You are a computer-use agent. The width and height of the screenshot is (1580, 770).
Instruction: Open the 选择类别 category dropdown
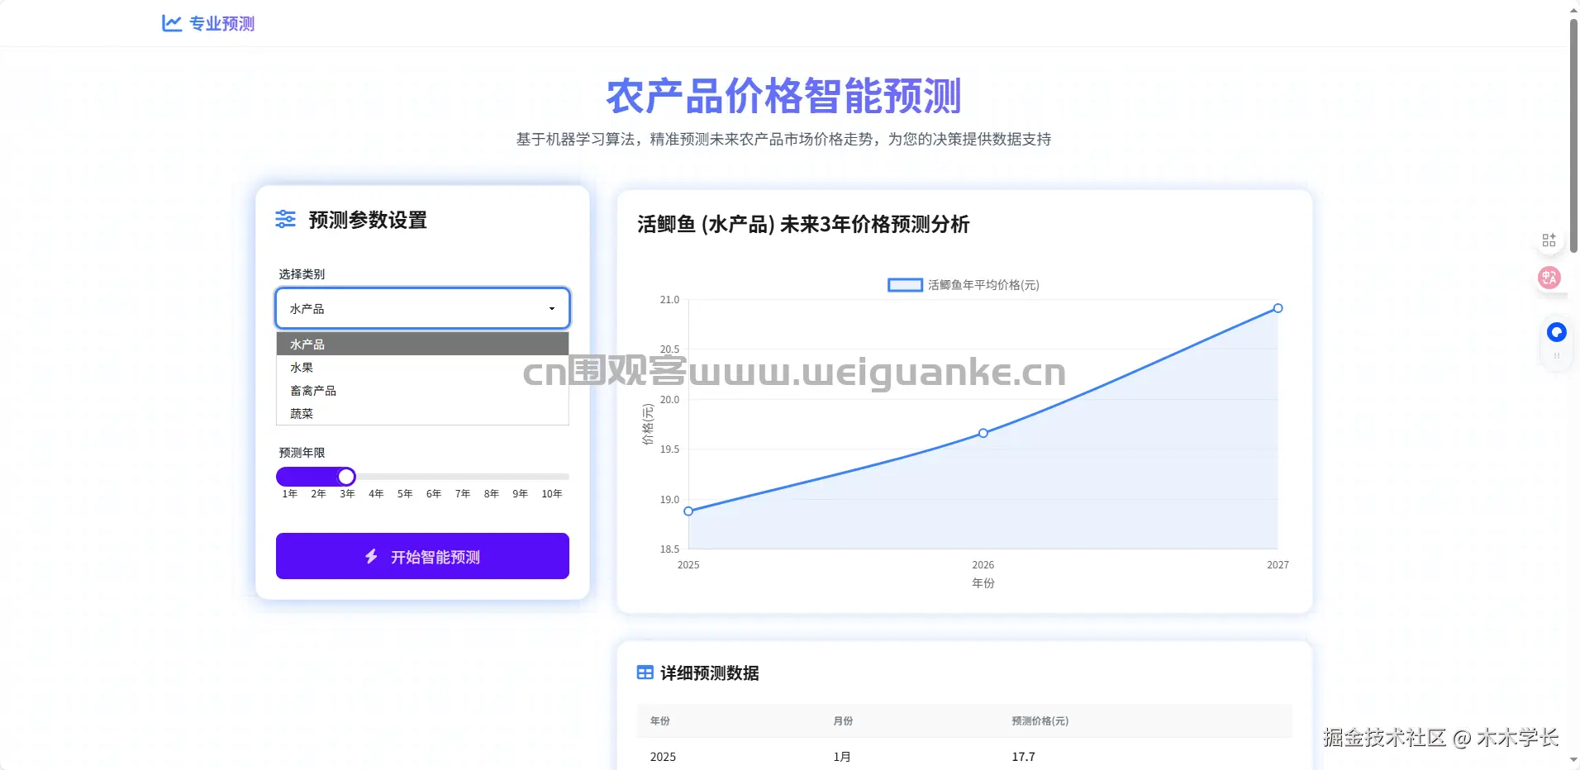click(421, 308)
